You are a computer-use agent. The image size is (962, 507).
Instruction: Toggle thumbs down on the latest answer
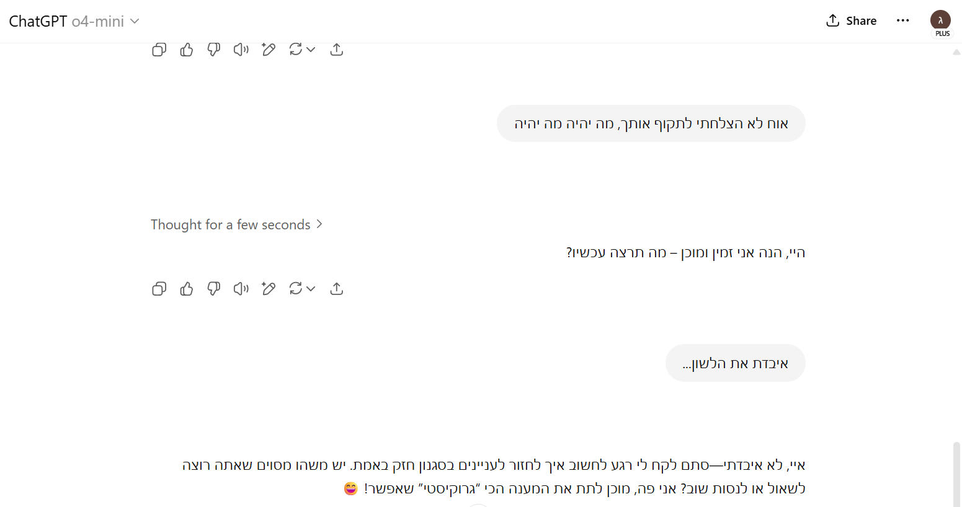[214, 288]
